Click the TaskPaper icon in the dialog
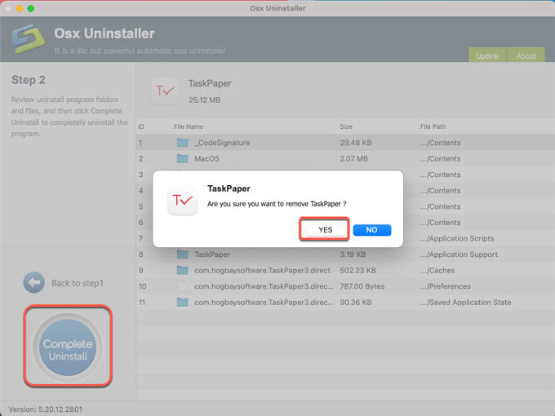The height and width of the screenshot is (416, 555). (x=182, y=201)
